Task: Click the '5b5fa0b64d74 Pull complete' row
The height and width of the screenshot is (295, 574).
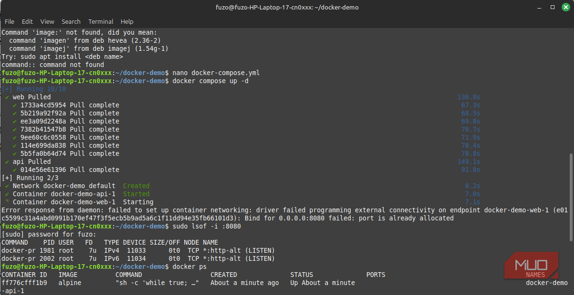Action: 66,153
